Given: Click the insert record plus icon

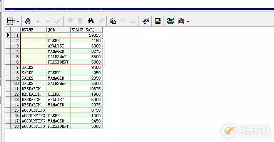Looking at the screenshot, I should pyautogui.click(x=38, y=21).
